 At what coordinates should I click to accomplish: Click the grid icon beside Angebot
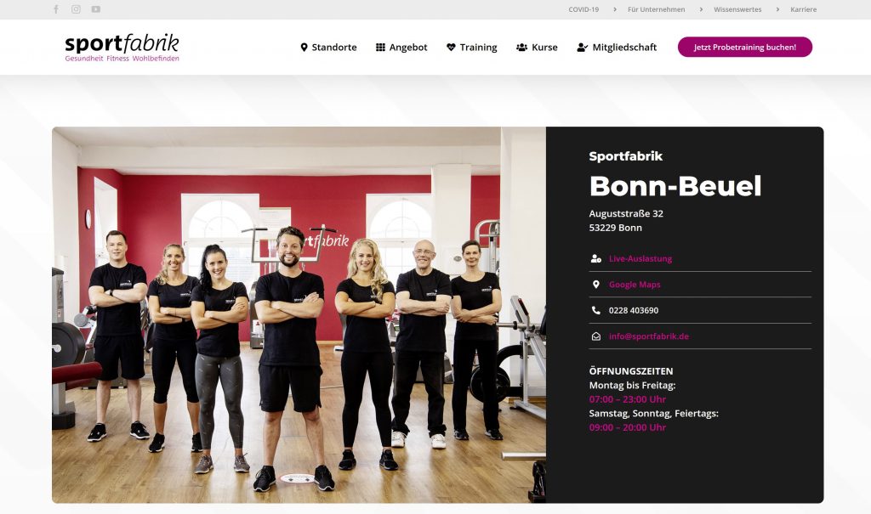click(380, 48)
